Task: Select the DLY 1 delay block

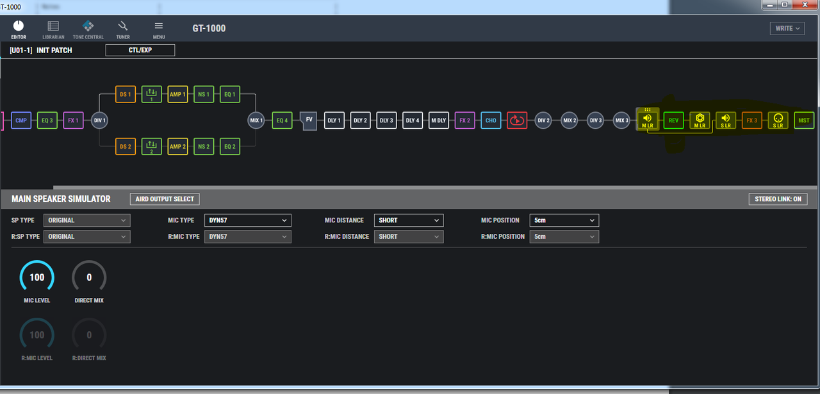Action: tap(334, 120)
